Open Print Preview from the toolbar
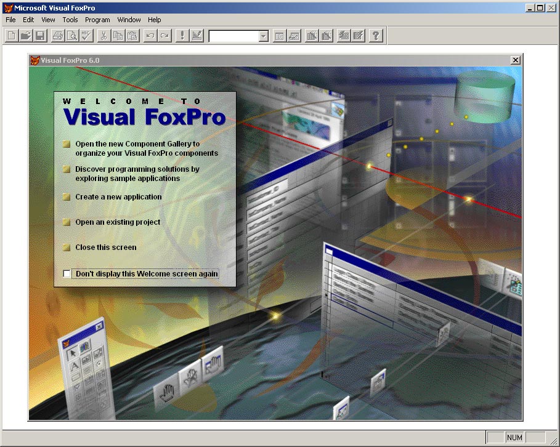Screen dimensions: 560x447 click(72, 36)
